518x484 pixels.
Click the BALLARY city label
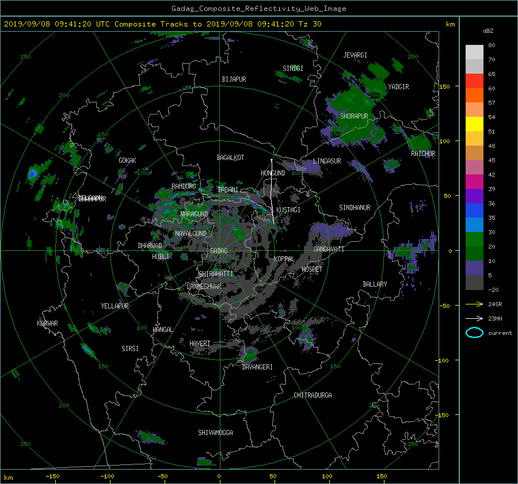(375, 284)
